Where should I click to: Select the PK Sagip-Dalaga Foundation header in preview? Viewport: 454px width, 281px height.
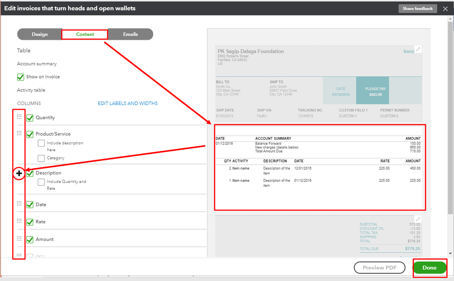[251, 51]
